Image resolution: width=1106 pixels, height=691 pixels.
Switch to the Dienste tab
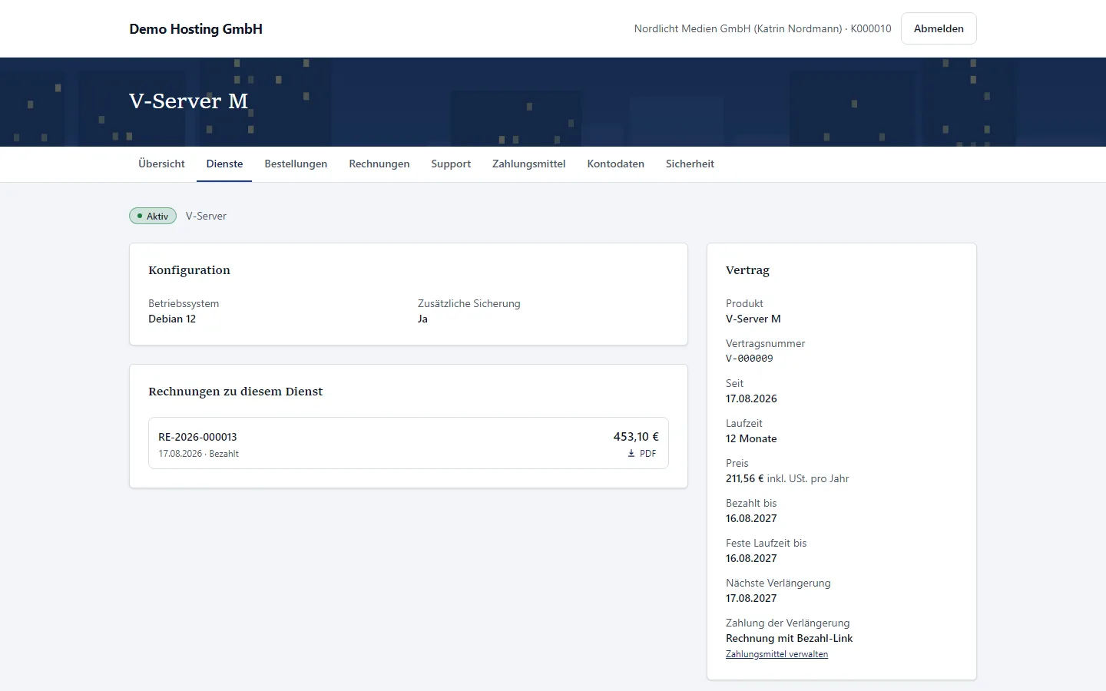tap(224, 164)
